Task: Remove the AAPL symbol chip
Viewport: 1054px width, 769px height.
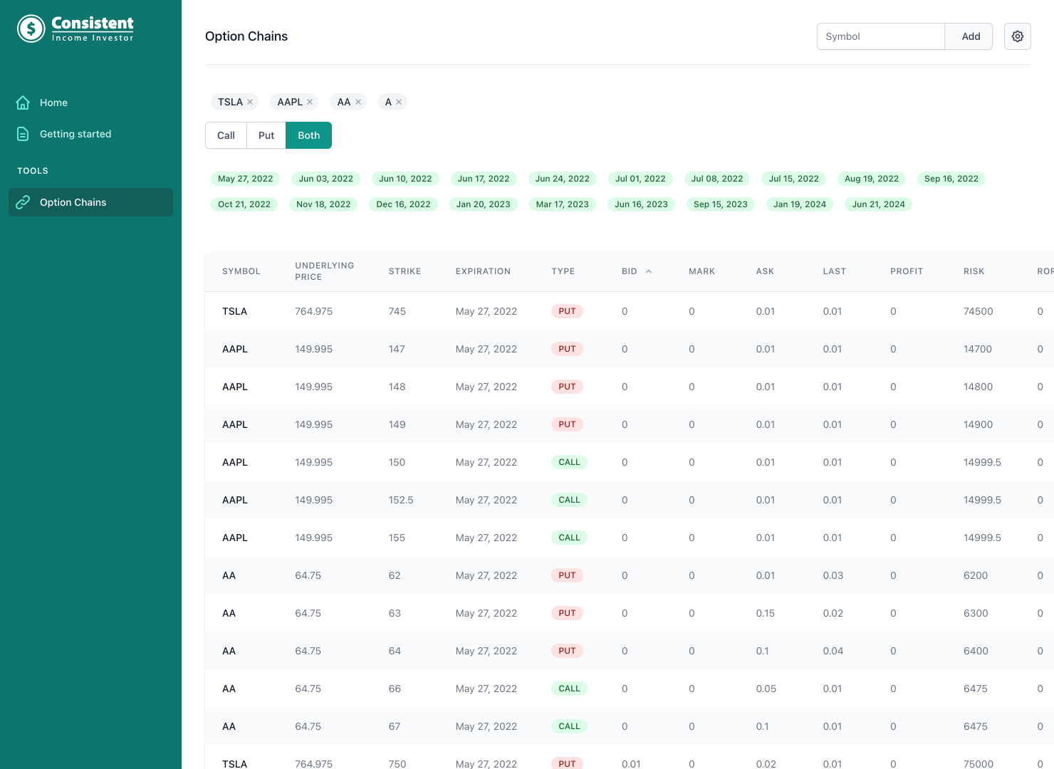Action: tap(310, 103)
